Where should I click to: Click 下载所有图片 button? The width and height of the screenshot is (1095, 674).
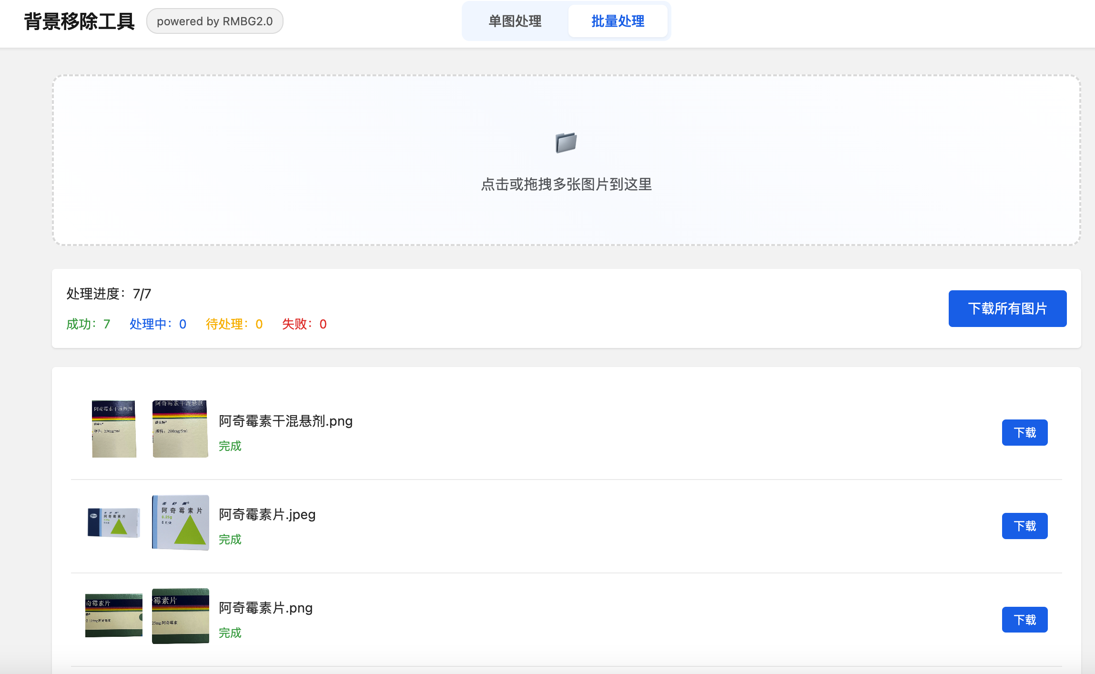click(x=1007, y=308)
